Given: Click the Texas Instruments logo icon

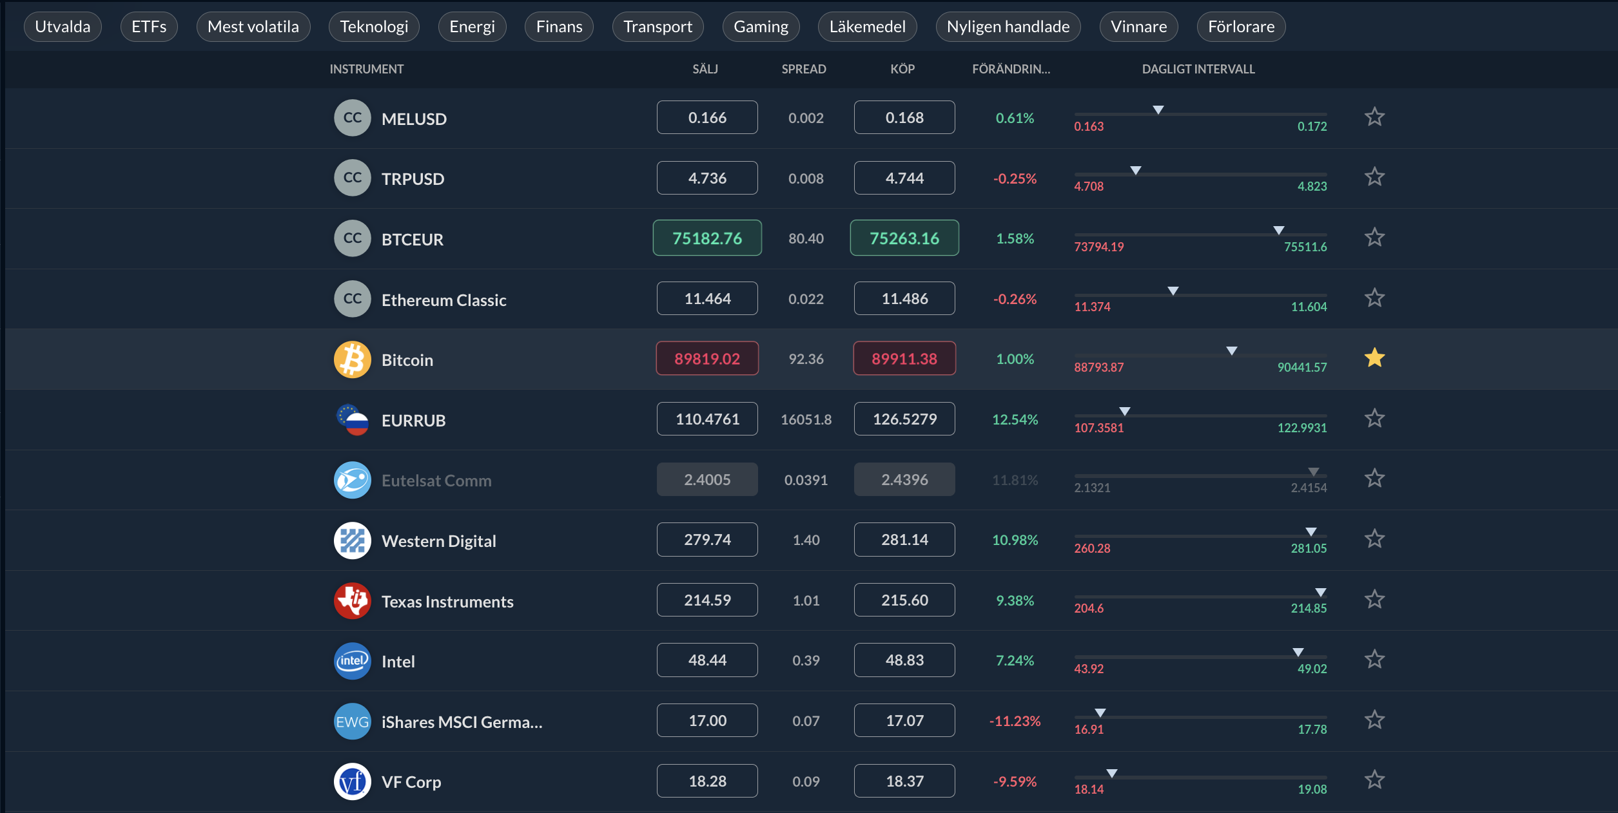Looking at the screenshot, I should 352,601.
